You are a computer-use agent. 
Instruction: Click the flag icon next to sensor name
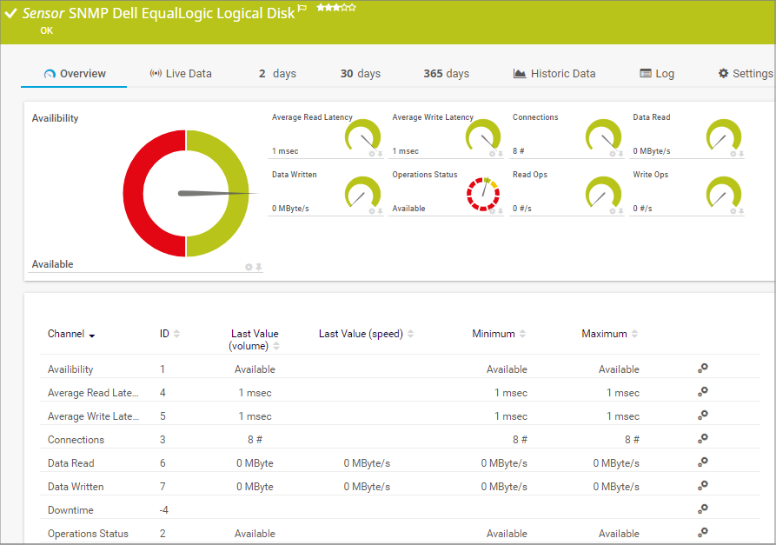302,9
